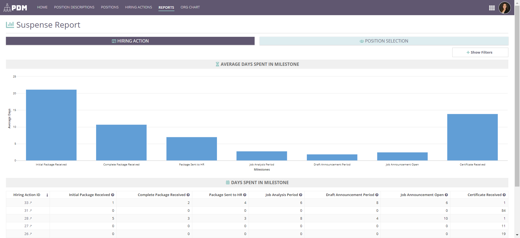Viewport: 520px width, 238px height.
Task: Click the help icon for Job Analysis Period
Action: pos(301,195)
